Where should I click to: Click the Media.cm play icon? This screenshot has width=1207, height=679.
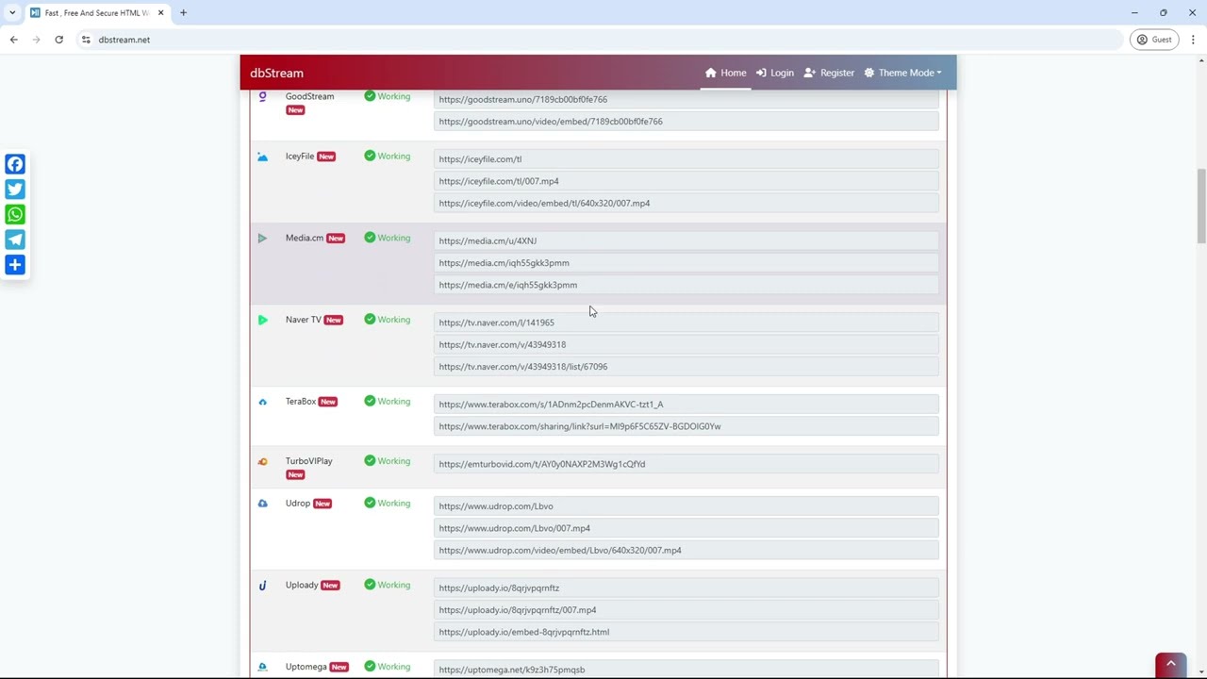point(262,239)
